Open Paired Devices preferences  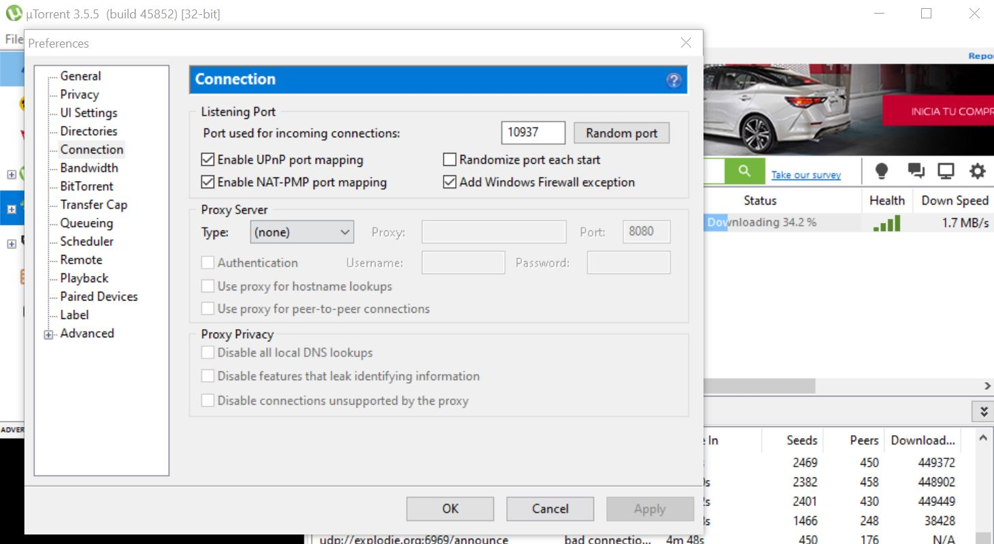coord(99,296)
